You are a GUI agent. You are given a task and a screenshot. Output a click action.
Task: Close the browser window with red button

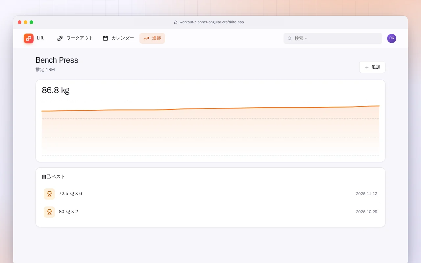[x=20, y=22]
